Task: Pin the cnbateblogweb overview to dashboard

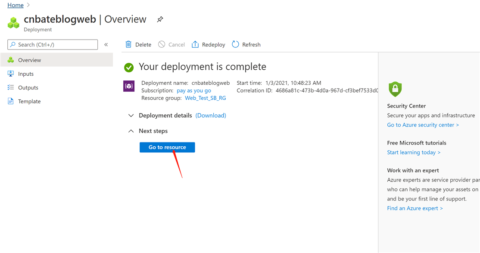Action: point(160,19)
